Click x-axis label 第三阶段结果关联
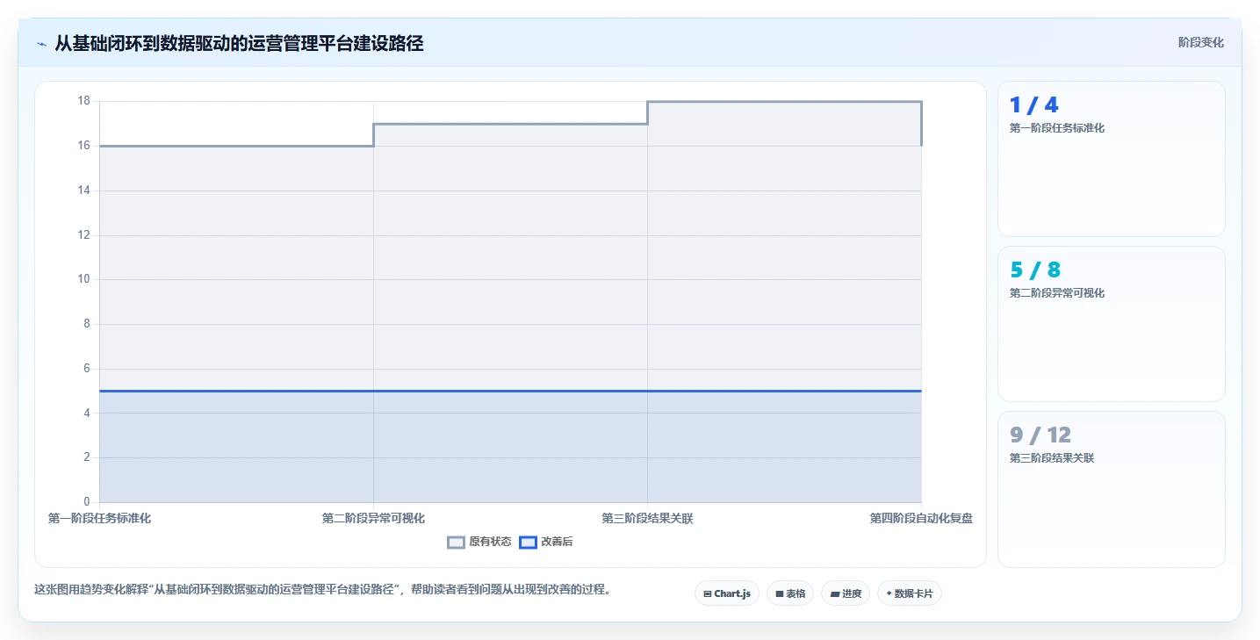 (x=647, y=519)
